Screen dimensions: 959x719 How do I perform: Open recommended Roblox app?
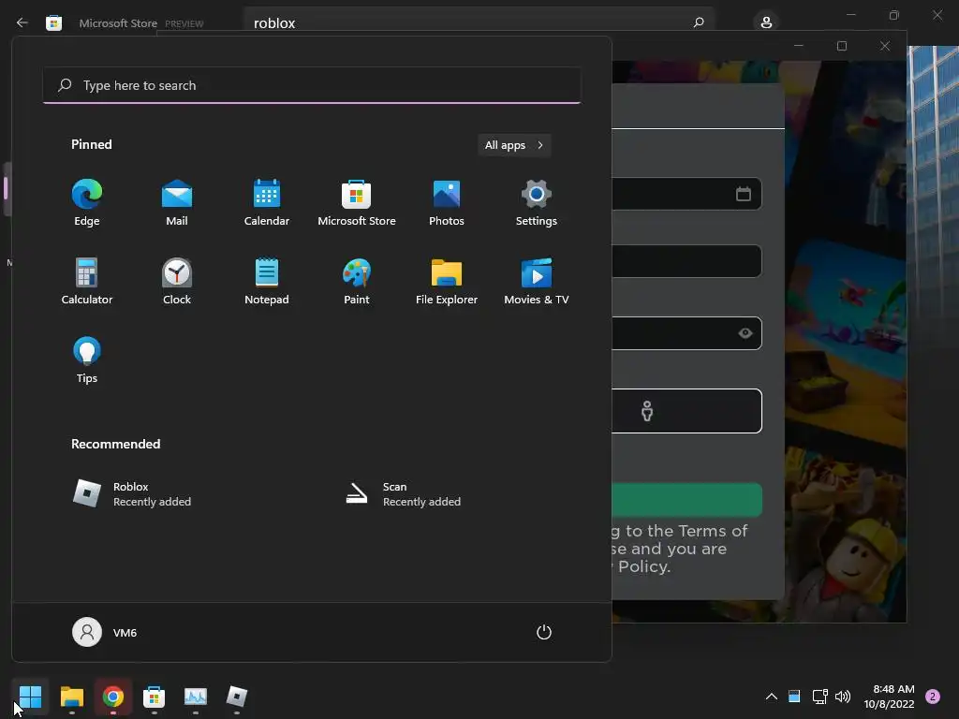(x=131, y=493)
